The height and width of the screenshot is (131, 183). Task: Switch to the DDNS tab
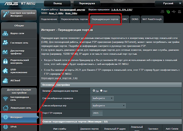point(135,19)
